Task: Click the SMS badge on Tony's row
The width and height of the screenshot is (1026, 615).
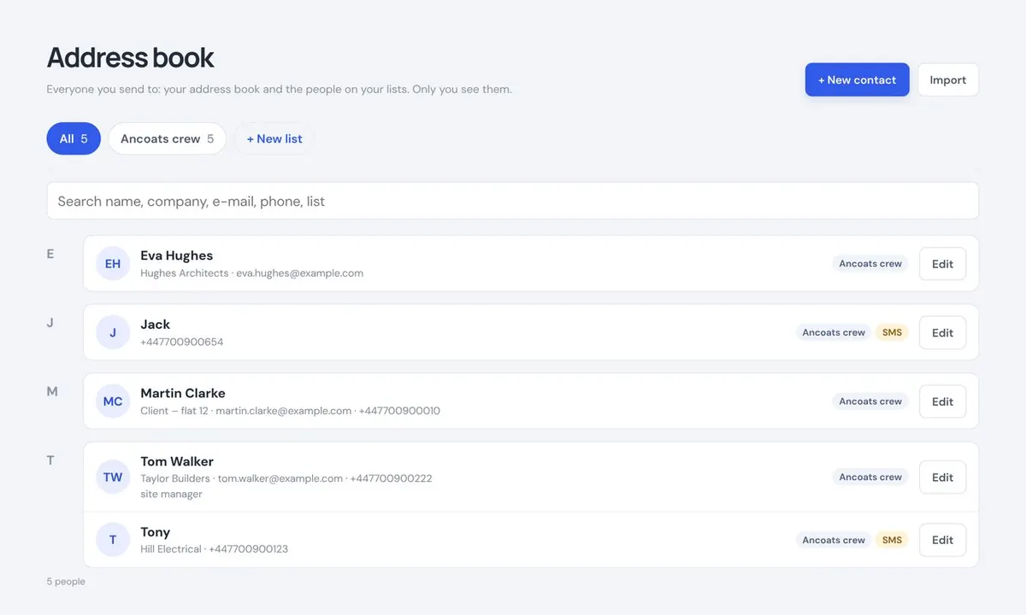Action: 892,540
